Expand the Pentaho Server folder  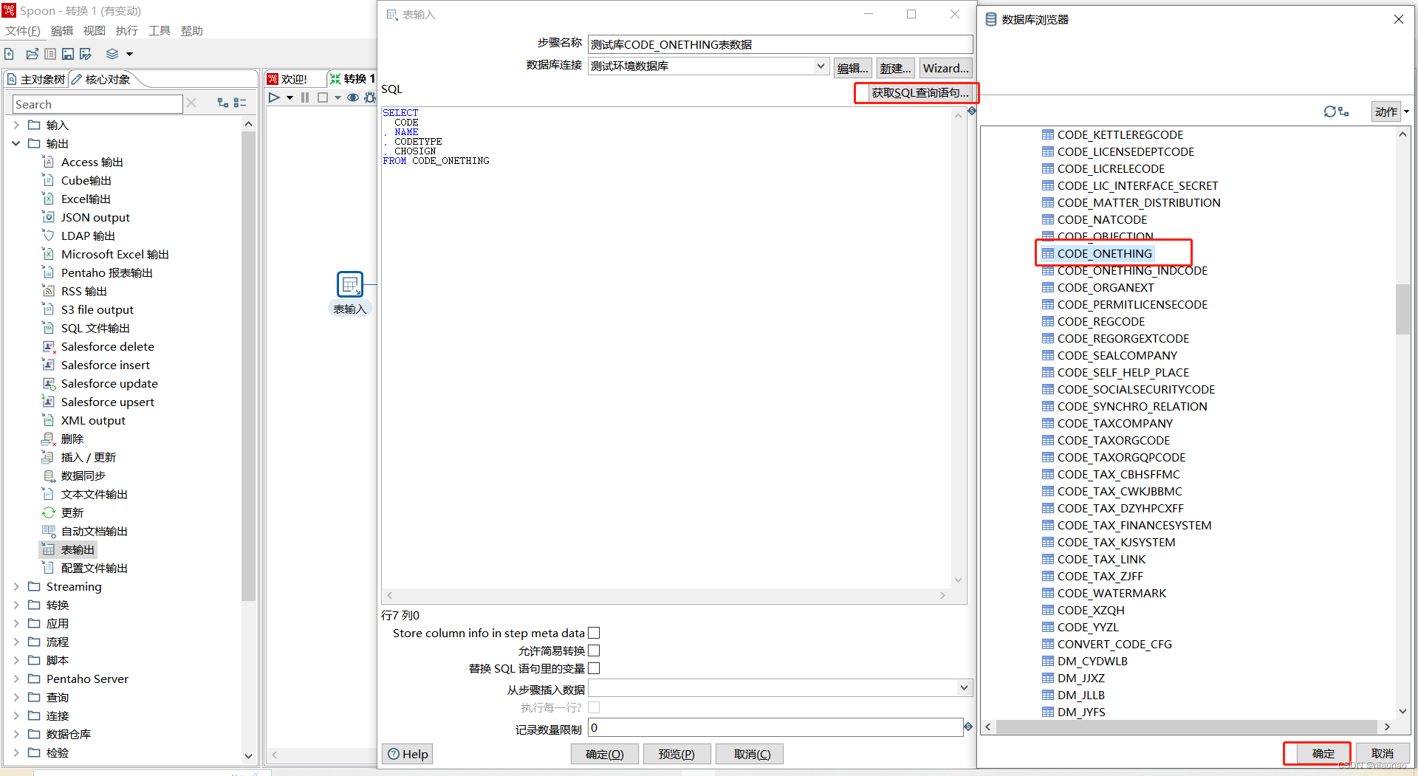coord(16,679)
